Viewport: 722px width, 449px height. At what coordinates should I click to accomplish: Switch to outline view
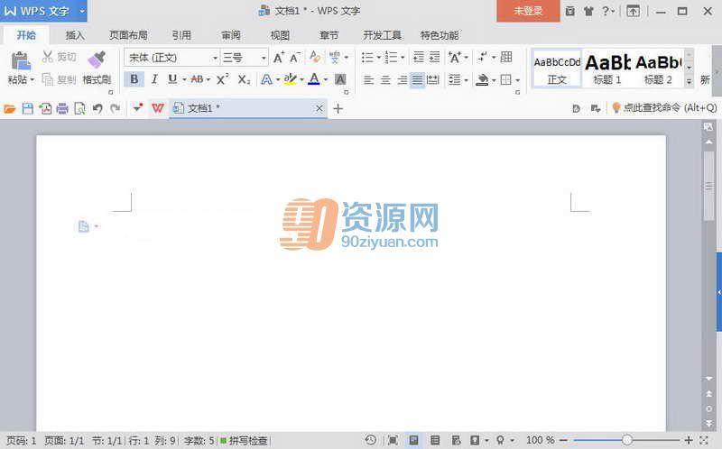click(435, 440)
